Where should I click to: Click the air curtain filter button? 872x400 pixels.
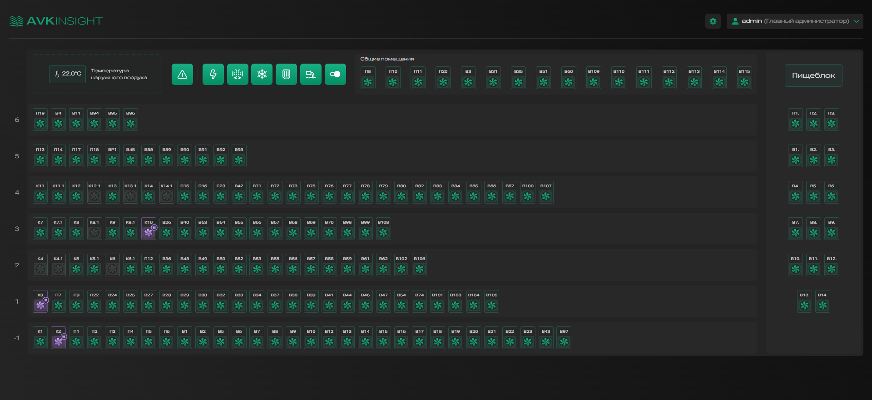[x=238, y=75]
